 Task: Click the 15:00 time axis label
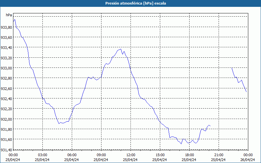pos(160,155)
